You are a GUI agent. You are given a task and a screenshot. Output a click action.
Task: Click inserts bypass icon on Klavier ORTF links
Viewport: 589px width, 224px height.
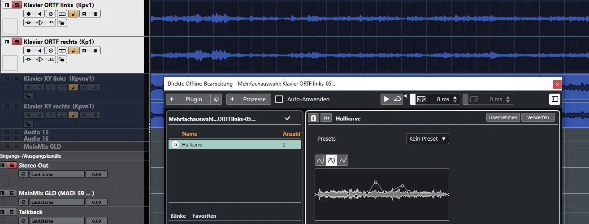[29, 22]
